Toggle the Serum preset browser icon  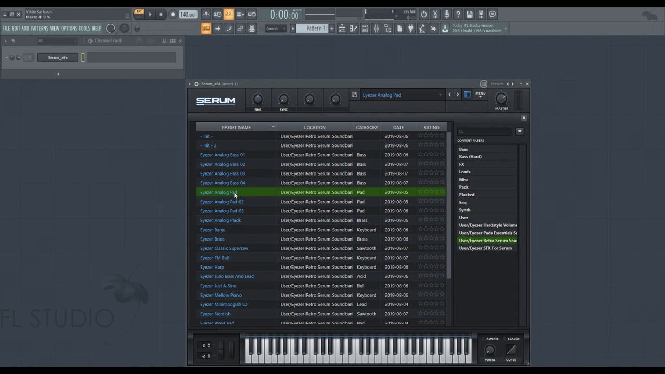click(467, 95)
